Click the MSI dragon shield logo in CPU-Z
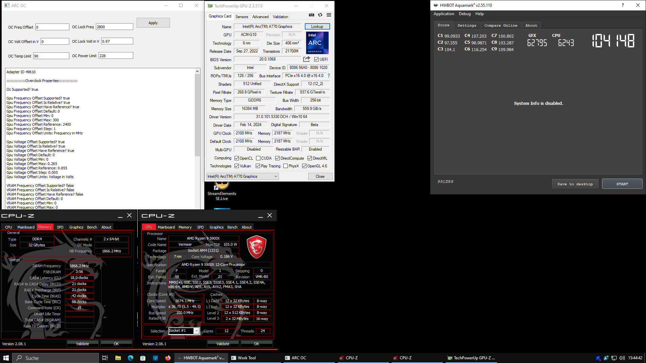 257,247
